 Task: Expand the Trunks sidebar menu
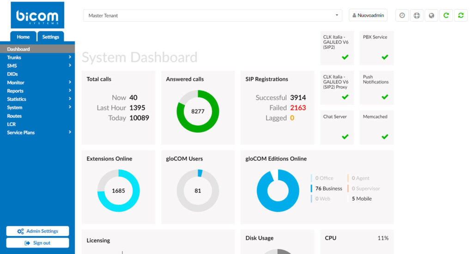[37, 57]
